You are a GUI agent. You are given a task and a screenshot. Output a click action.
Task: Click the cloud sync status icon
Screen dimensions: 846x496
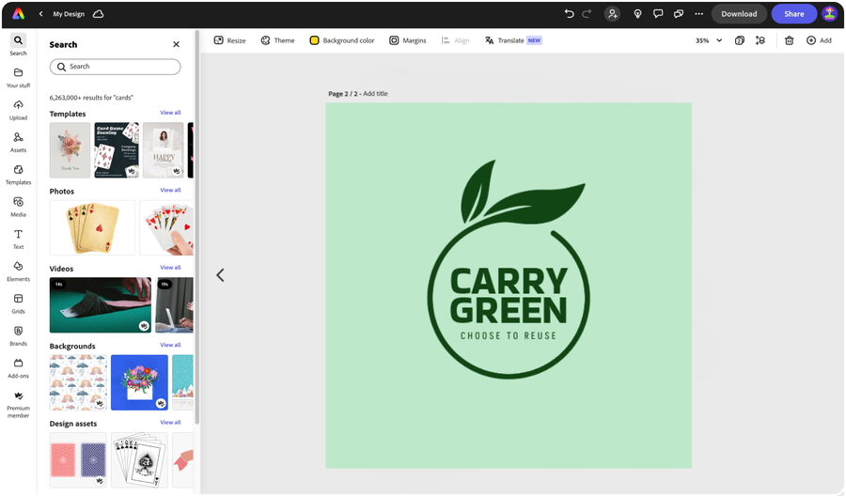pyautogui.click(x=99, y=14)
